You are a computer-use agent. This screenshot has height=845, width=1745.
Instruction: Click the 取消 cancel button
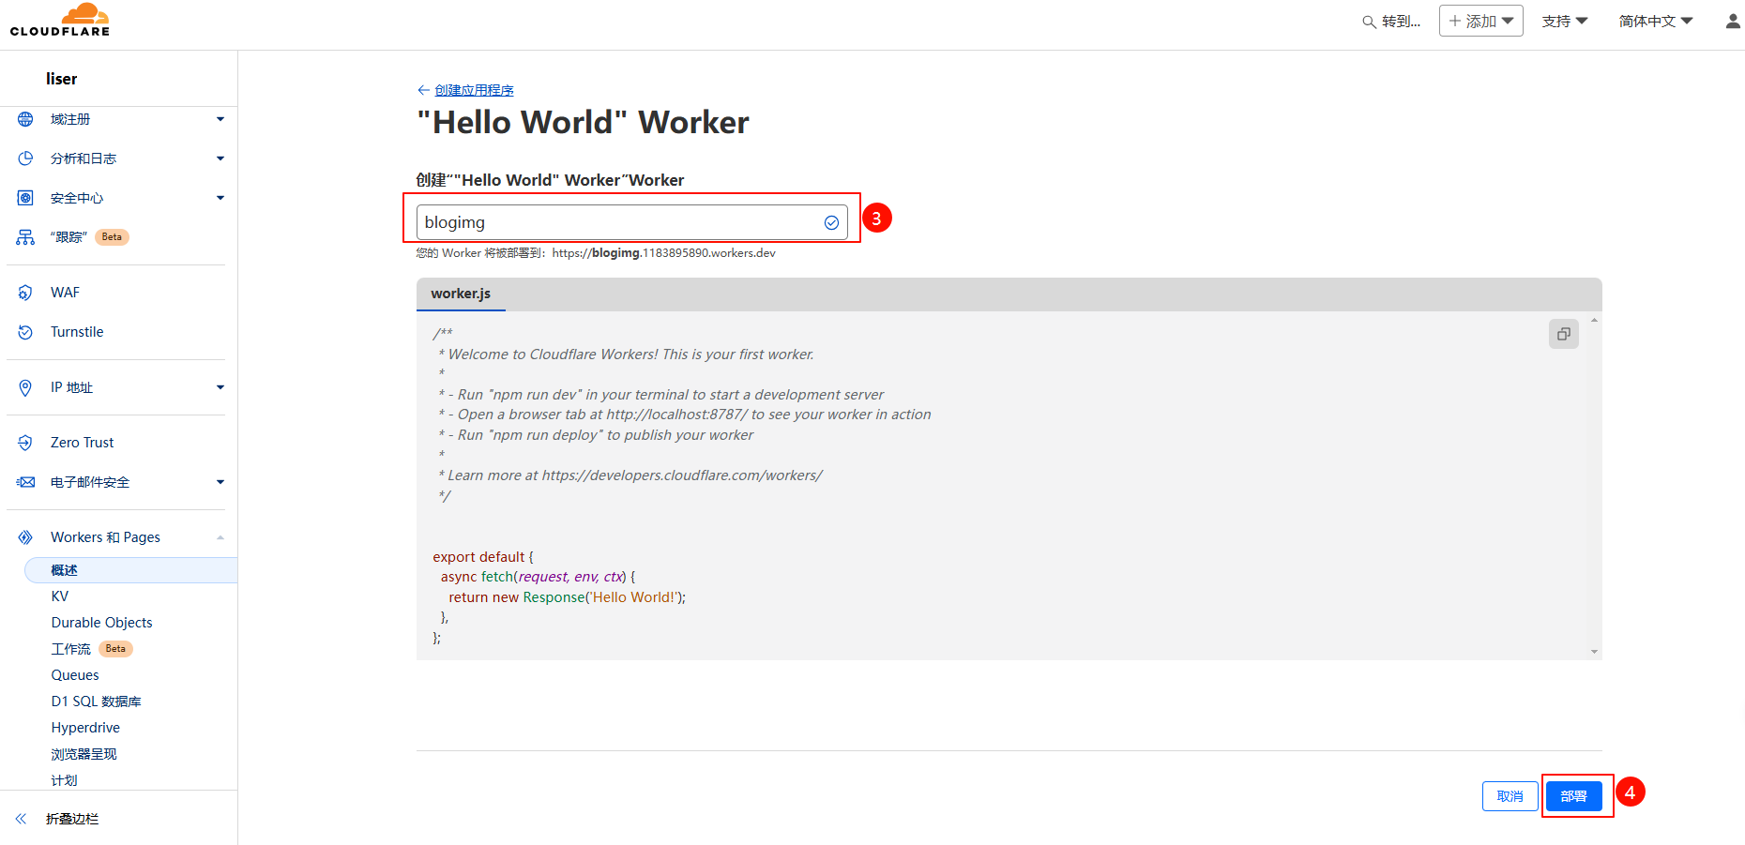click(x=1510, y=796)
